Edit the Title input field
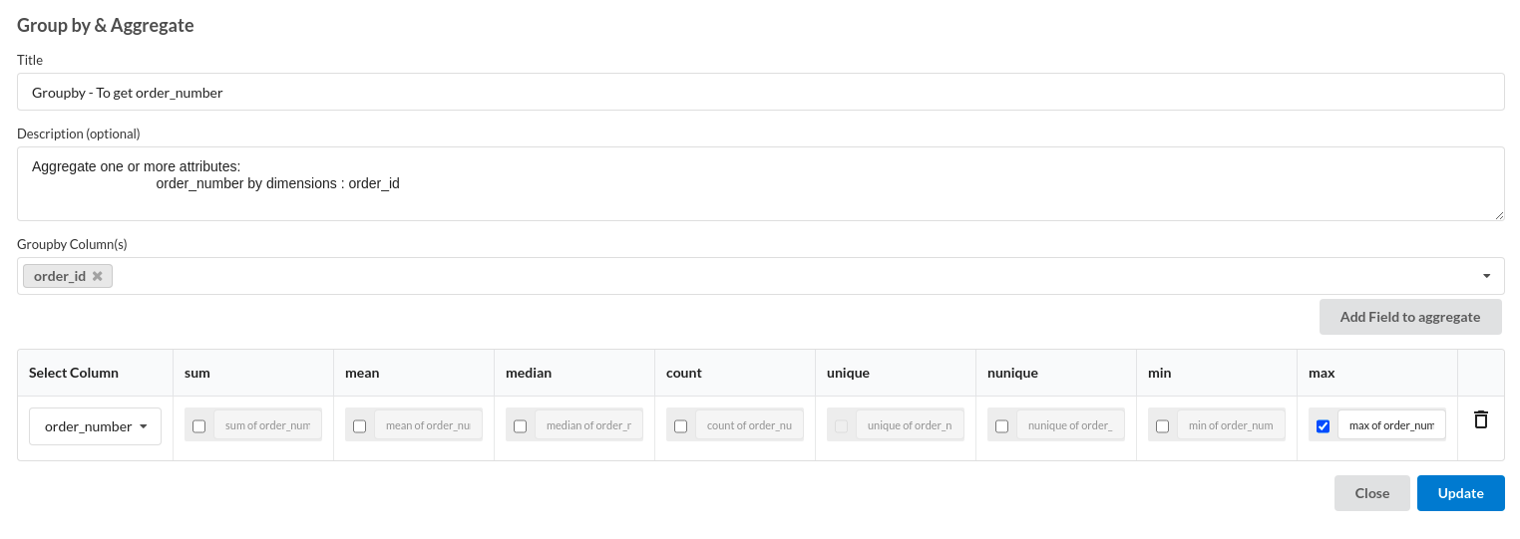Viewport: 1520px width, 539px height. (x=761, y=92)
